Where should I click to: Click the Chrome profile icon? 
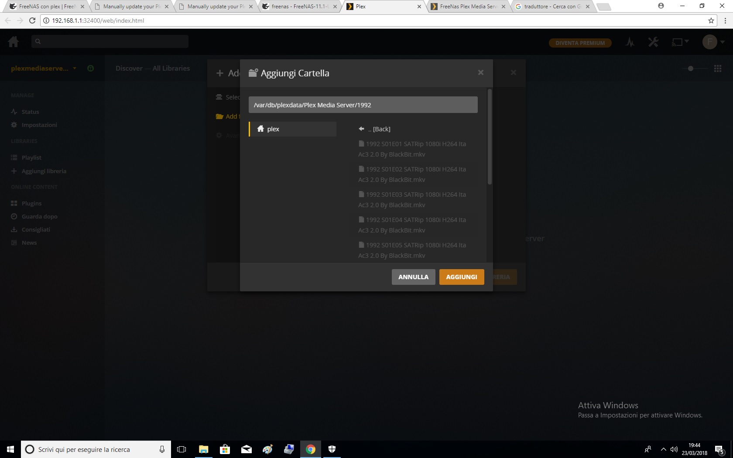click(661, 6)
